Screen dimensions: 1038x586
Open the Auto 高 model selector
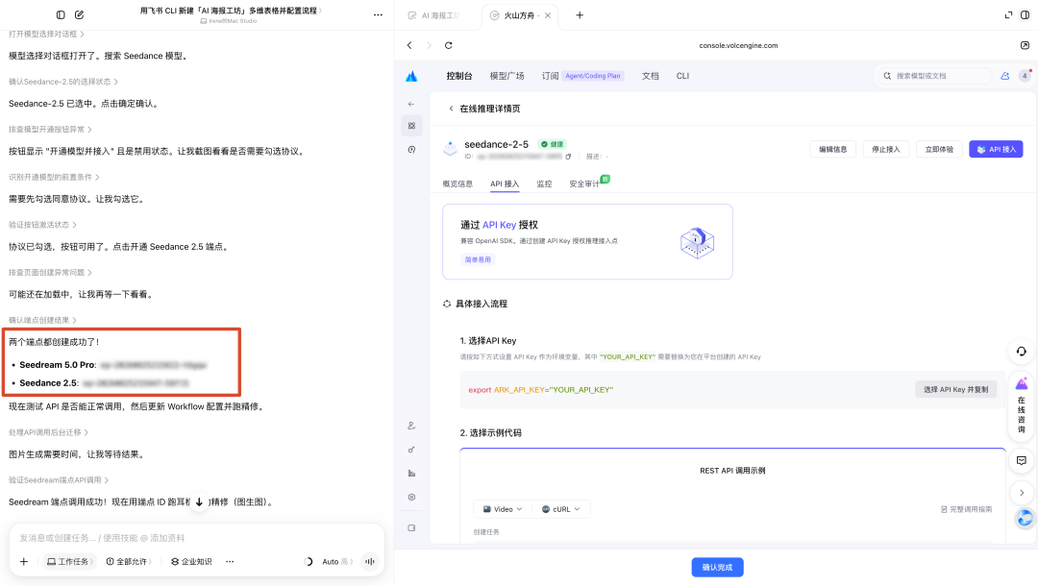coord(337,562)
